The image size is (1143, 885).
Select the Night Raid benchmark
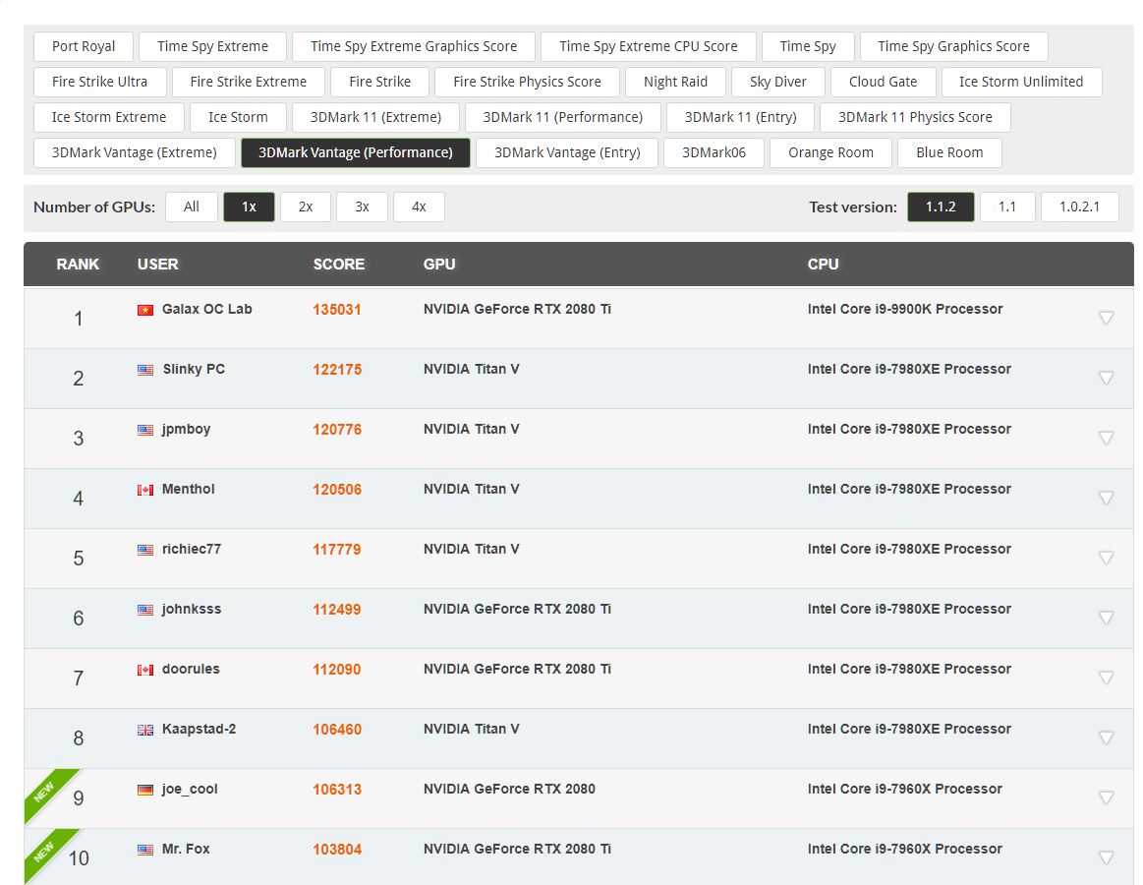676,82
